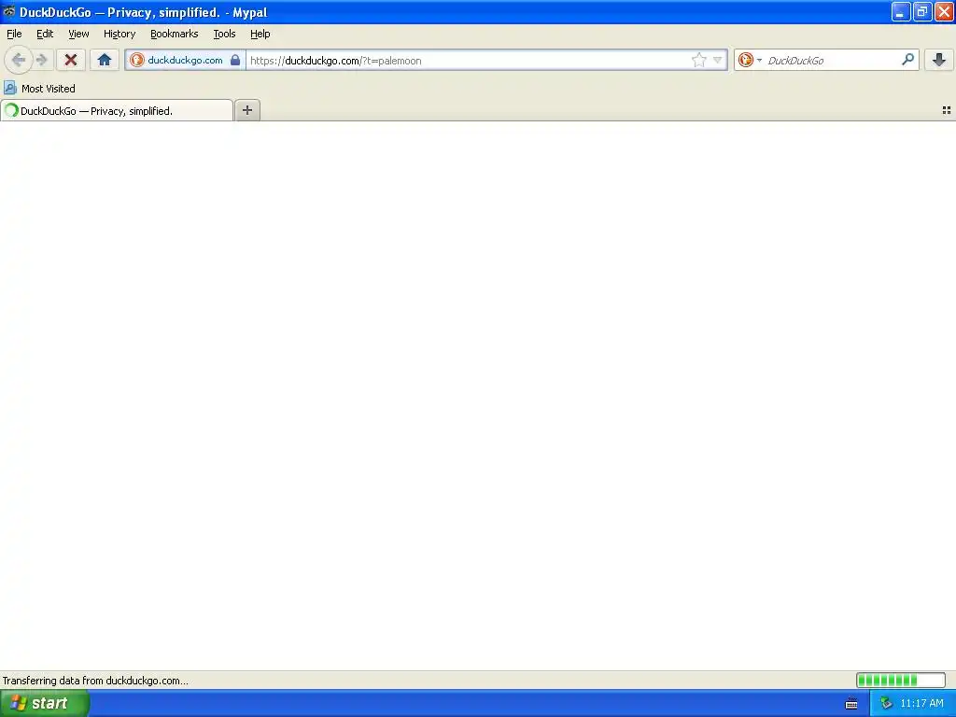956x717 pixels.
Task: Open the Bookmarks menu
Action: pyautogui.click(x=174, y=34)
